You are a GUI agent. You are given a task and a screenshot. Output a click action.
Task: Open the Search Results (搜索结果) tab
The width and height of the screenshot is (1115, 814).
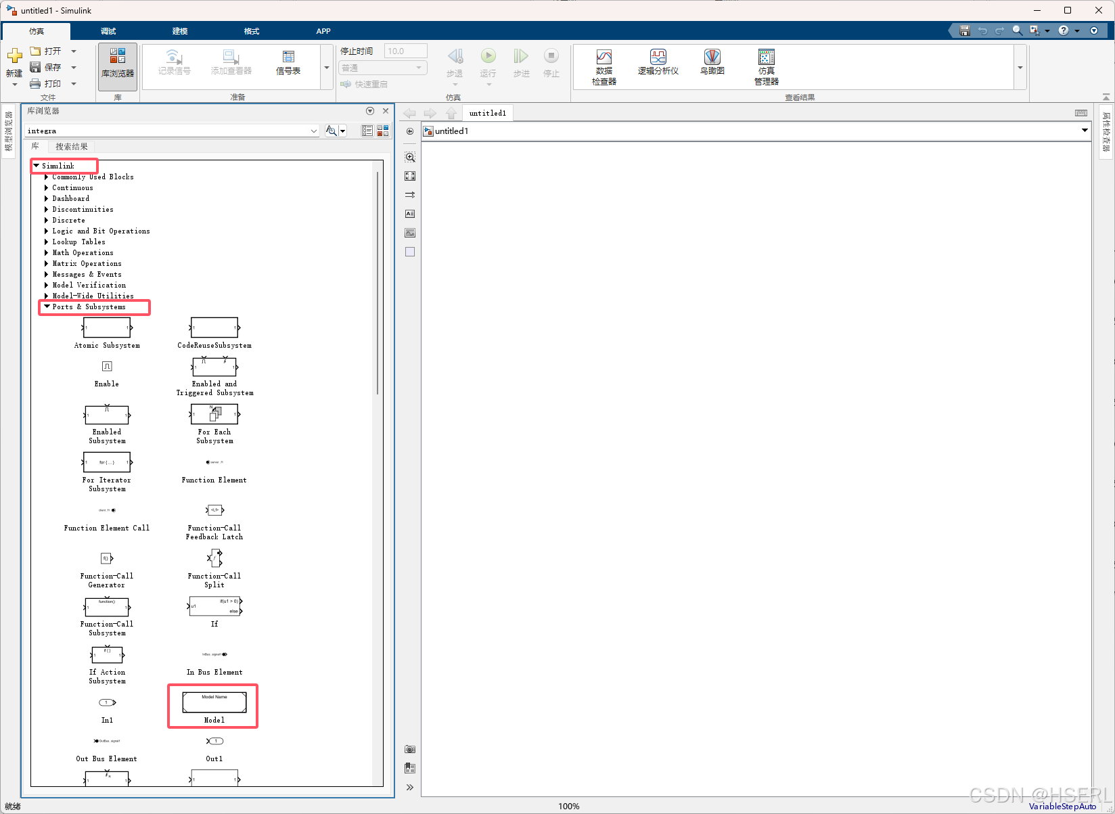pos(72,147)
